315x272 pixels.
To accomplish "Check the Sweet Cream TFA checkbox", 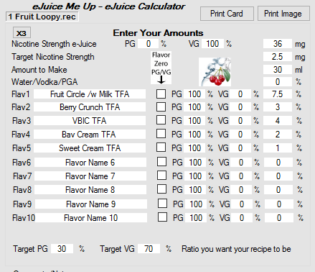I will (161, 148).
